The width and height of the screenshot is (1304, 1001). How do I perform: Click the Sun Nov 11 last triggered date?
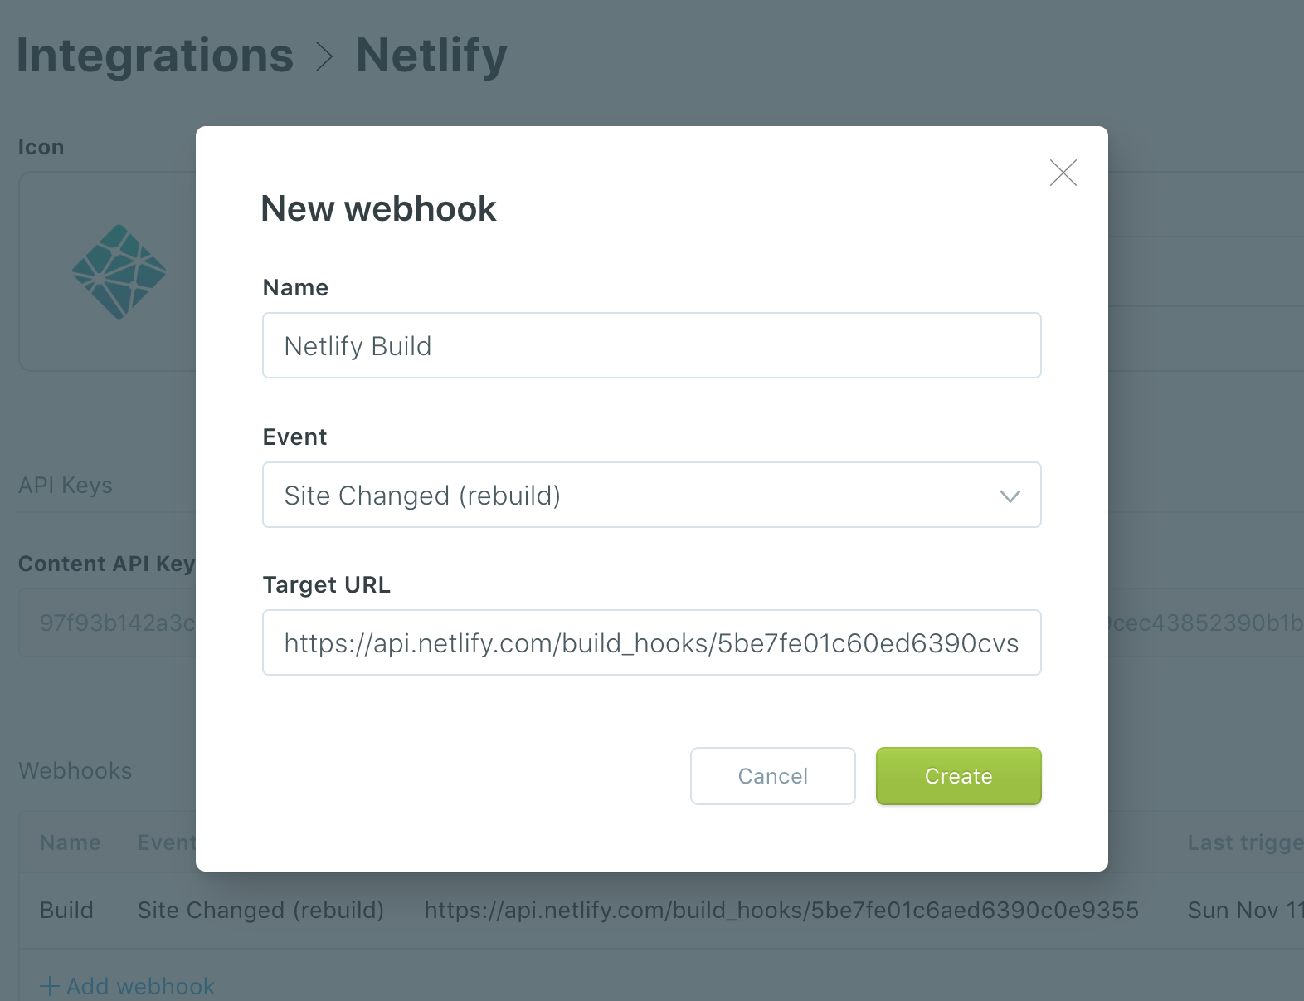(1244, 911)
